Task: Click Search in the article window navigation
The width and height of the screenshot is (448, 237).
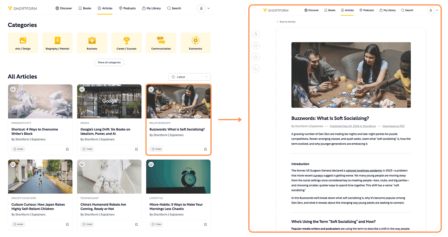Action: coord(407,10)
